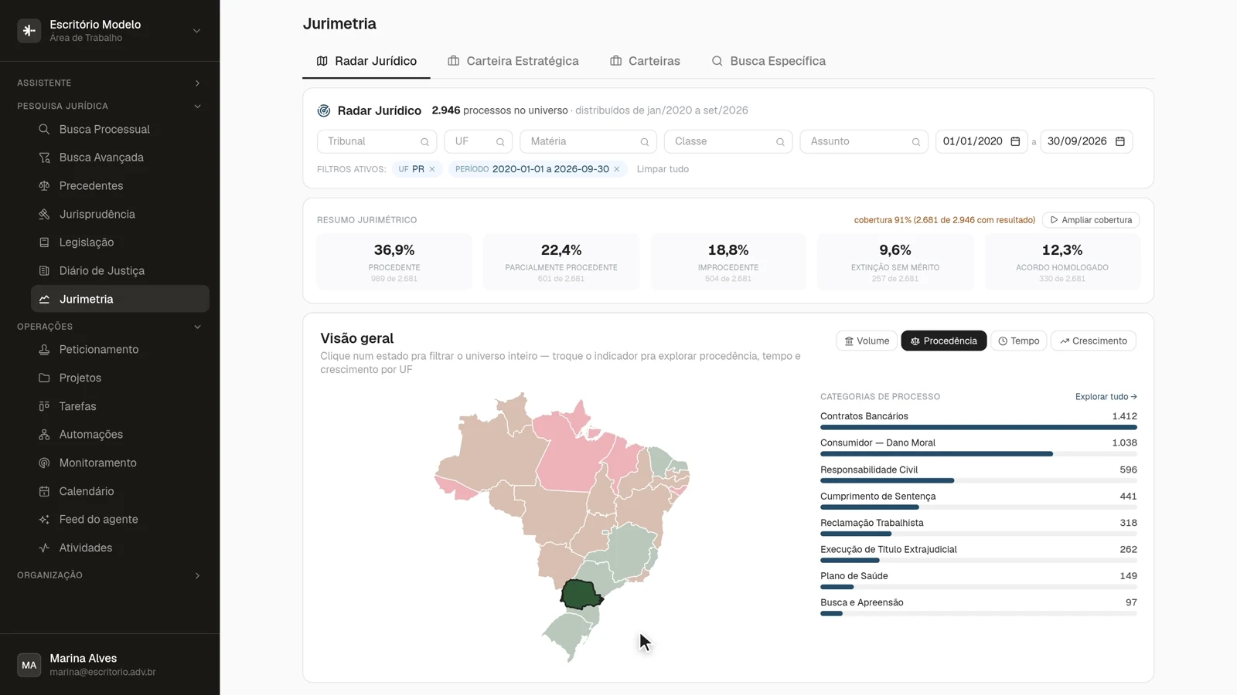Open Busca Processual in sidebar
1237x695 pixels.
tap(120, 129)
